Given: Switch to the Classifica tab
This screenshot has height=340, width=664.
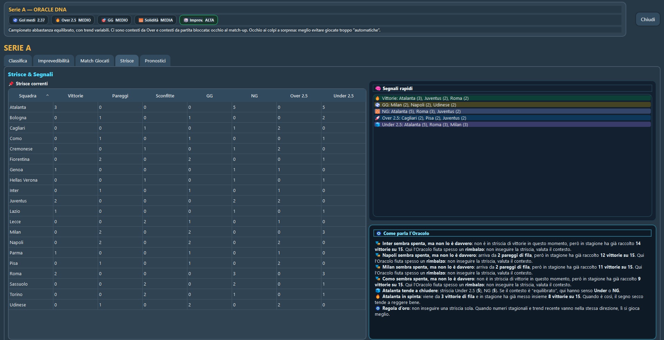Looking at the screenshot, I should [x=18, y=61].
